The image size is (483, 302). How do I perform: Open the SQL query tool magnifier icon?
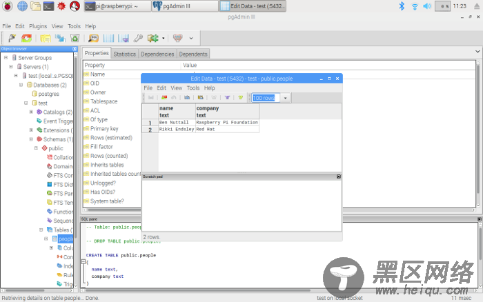click(x=93, y=38)
